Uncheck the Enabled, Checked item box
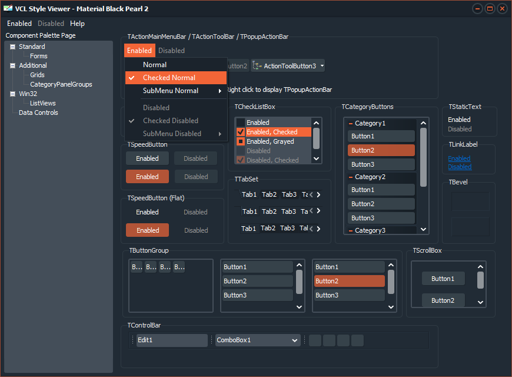This screenshot has width=512, height=377. [x=241, y=132]
